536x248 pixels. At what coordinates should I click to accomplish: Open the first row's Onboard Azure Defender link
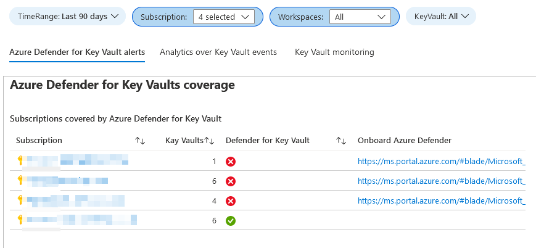(441, 162)
